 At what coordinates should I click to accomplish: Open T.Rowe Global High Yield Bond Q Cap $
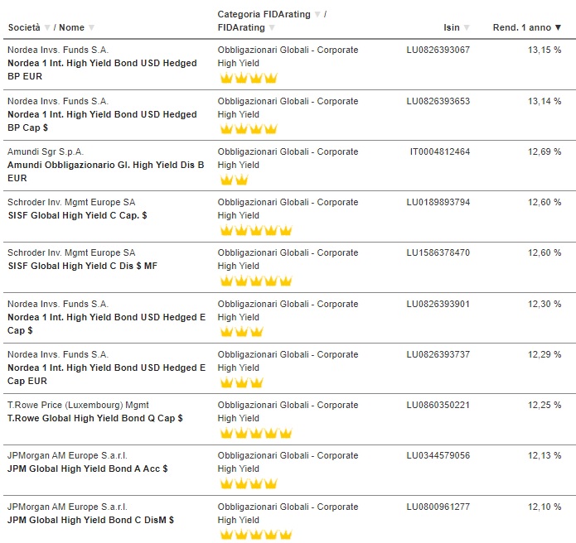point(95,418)
